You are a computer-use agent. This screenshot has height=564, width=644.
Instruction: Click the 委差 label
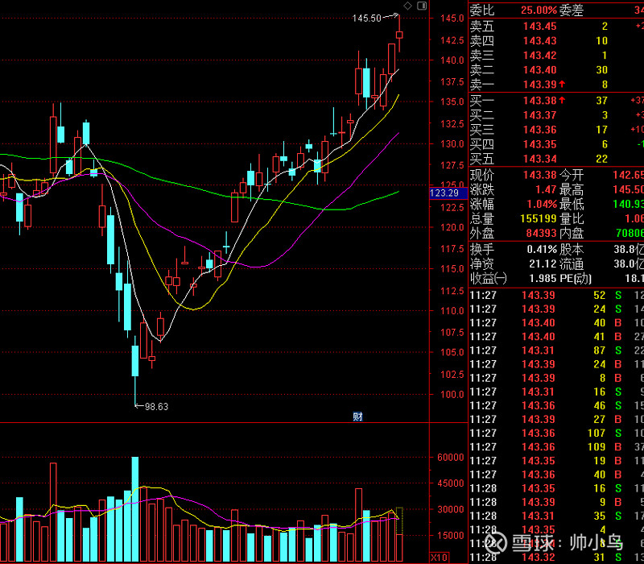571,10
